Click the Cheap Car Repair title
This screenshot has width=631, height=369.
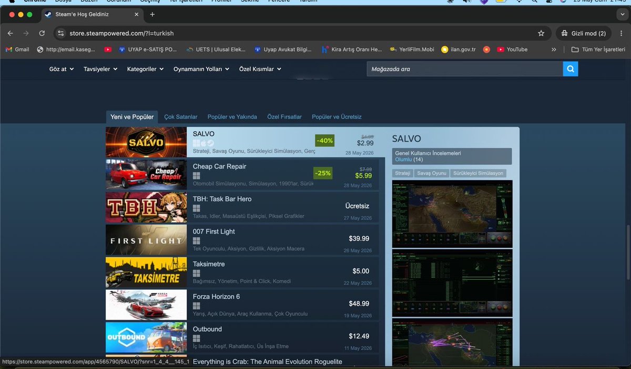tap(219, 166)
